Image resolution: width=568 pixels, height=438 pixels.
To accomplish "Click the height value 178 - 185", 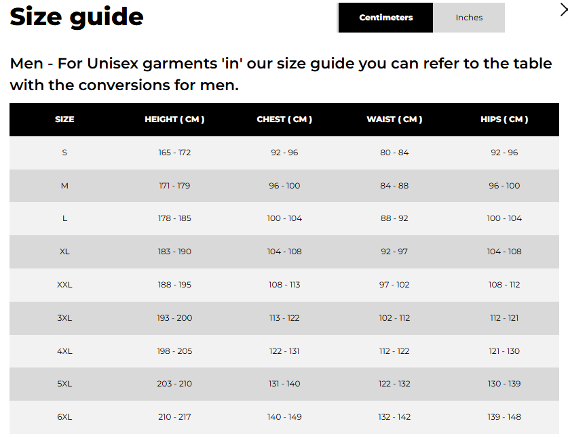I will coord(174,218).
